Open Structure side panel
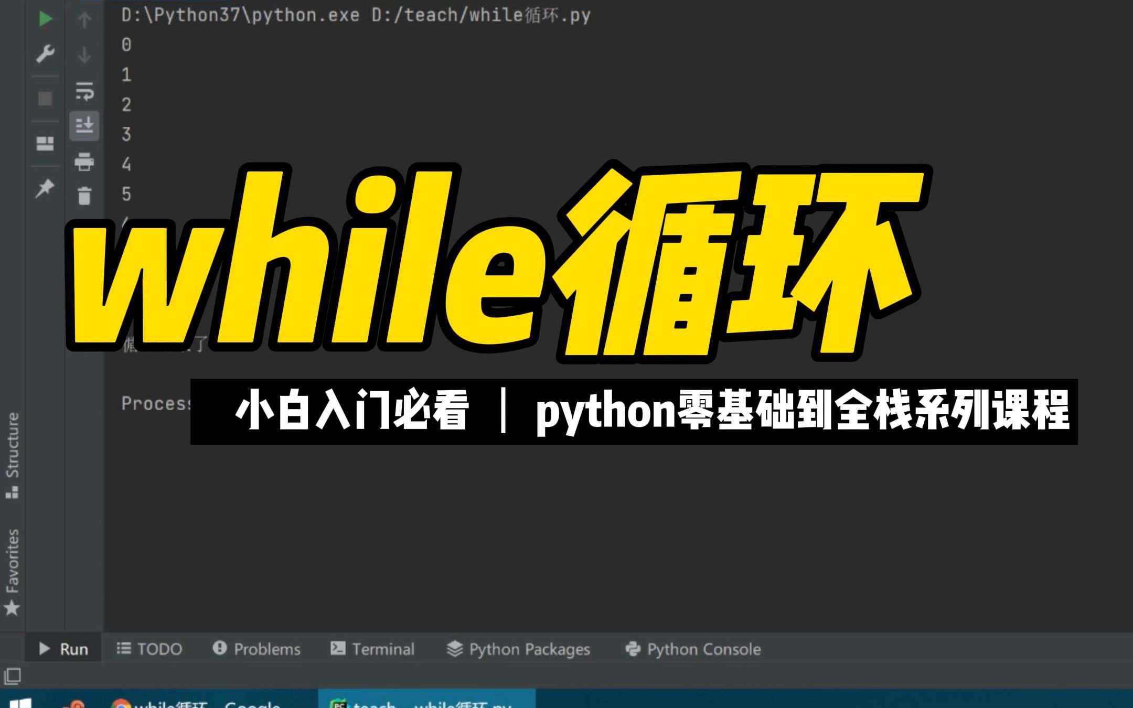Screen dimensions: 1133x708 [12, 455]
